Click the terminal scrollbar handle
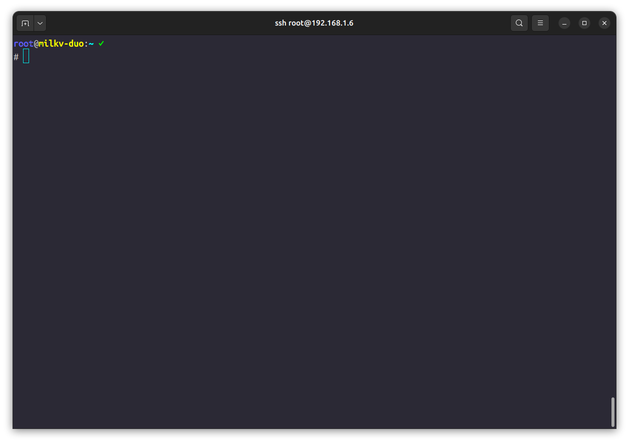Image resolution: width=629 pixels, height=443 pixels. [612, 412]
